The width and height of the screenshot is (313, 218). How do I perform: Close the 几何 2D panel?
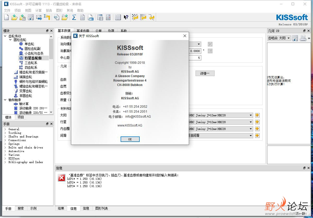tap(308, 31)
